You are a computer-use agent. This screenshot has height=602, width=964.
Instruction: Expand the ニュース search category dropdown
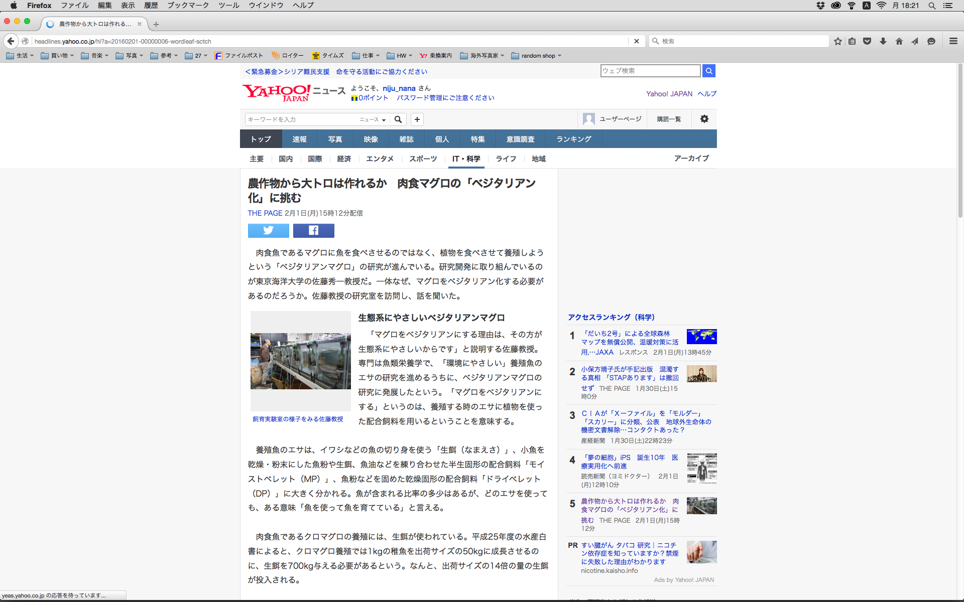tap(373, 119)
